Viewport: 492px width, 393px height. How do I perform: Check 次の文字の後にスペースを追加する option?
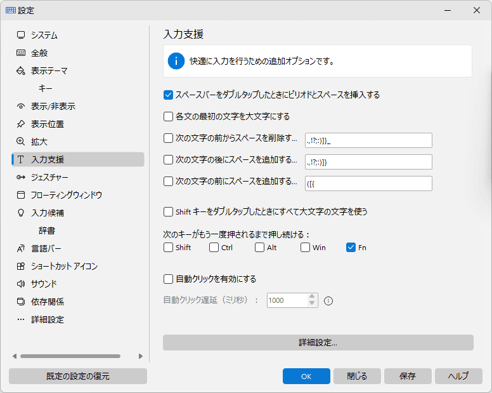tap(168, 160)
